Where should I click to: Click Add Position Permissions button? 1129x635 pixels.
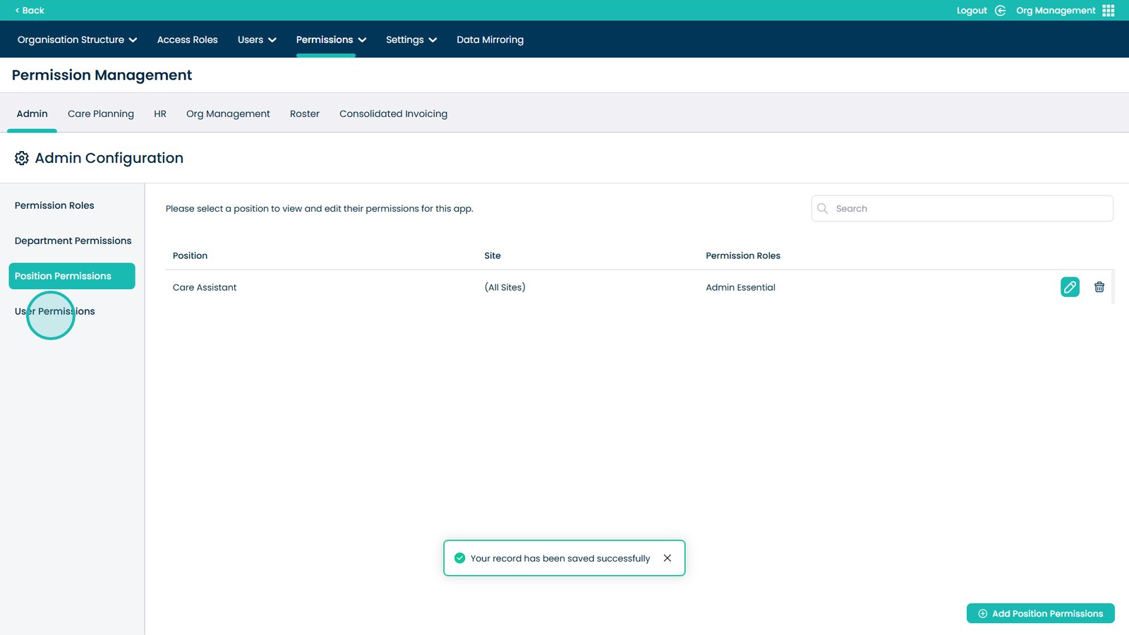pos(1040,613)
